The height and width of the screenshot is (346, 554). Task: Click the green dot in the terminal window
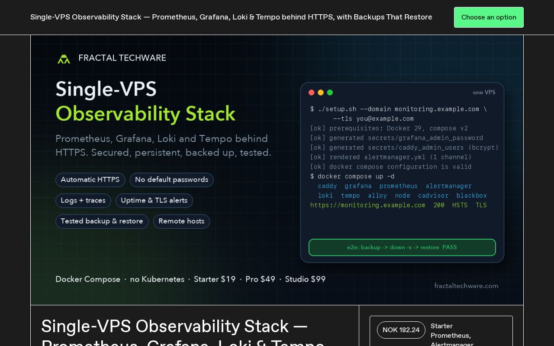(330, 93)
